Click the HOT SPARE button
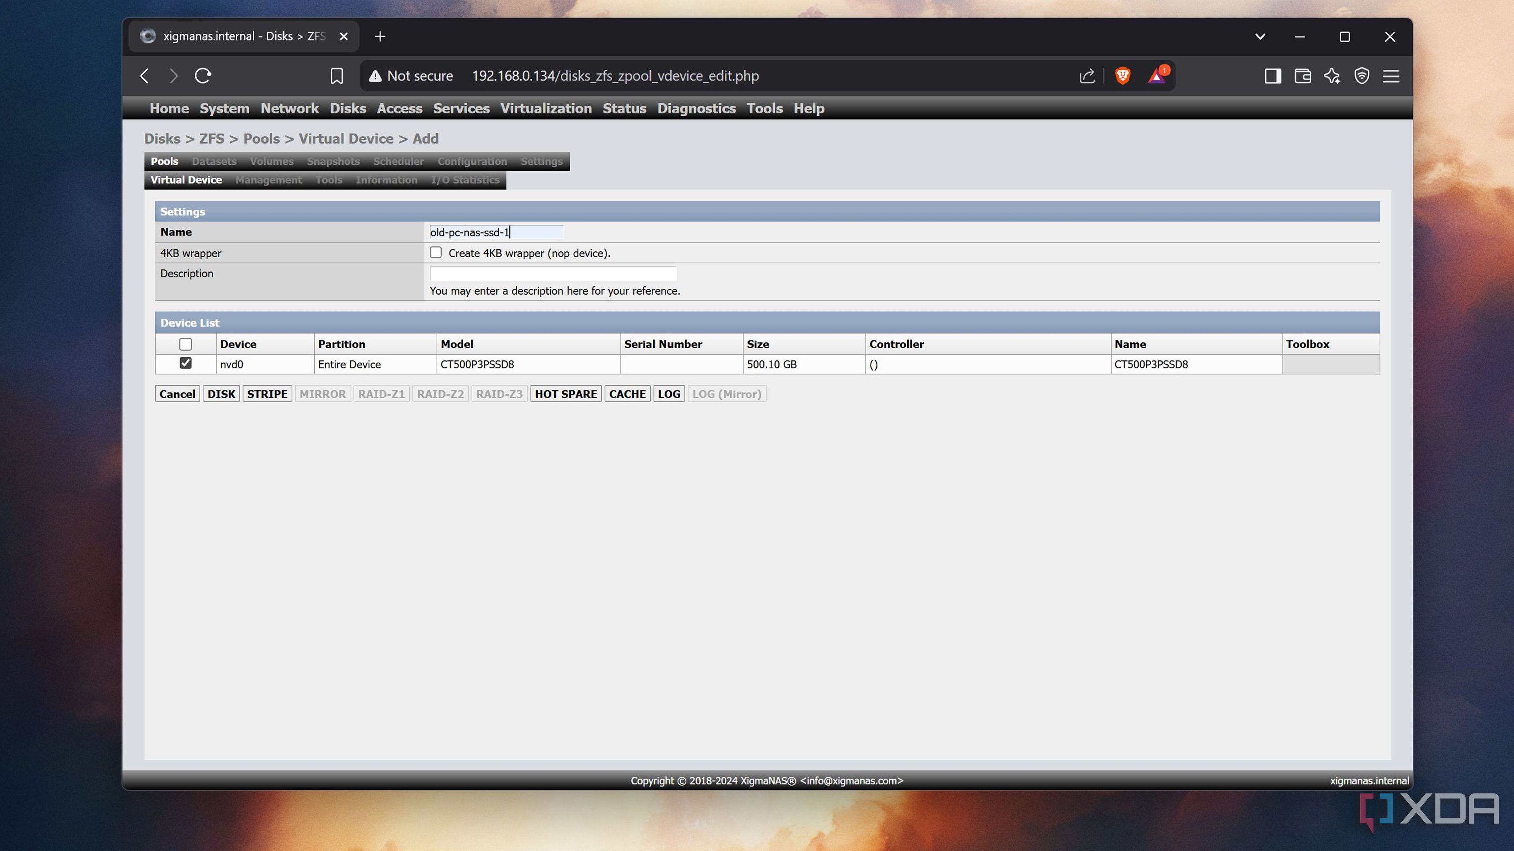 coord(565,394)
